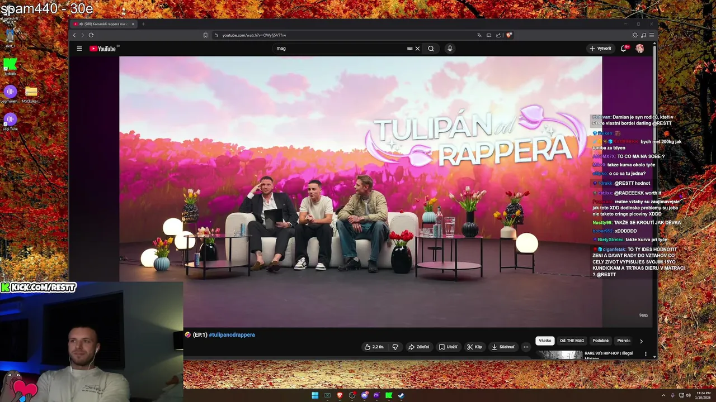Reload the page with the browser refresh icon
Screen dimensions: 716x402
91,35
